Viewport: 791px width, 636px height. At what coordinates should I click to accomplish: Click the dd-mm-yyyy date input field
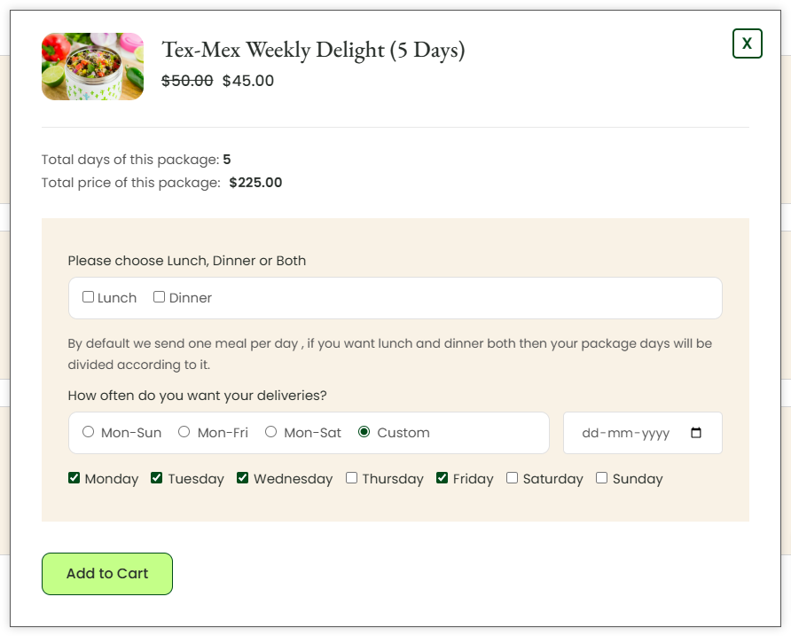(643, 433)
